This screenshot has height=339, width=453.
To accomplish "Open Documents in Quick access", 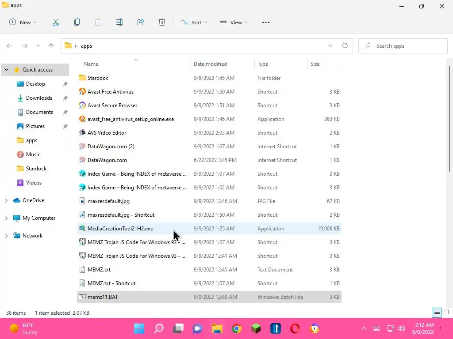I will pyautogui.click(x=39, y=112).
